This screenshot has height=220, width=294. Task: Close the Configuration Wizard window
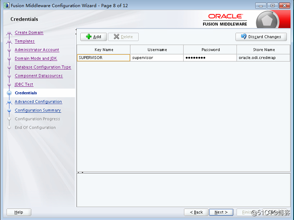[x=285, y=6]
